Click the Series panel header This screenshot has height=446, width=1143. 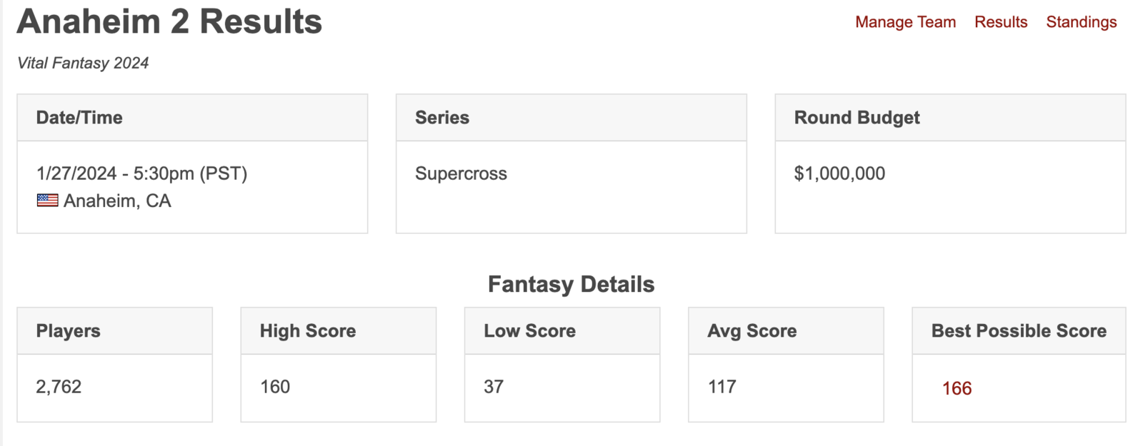pyautogui.click(x=571, y=118)
